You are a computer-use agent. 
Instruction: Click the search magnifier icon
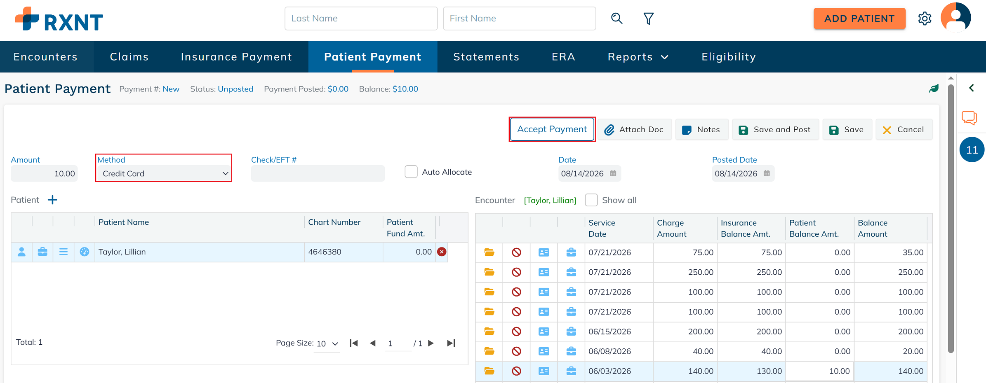[x=617, y=19]
